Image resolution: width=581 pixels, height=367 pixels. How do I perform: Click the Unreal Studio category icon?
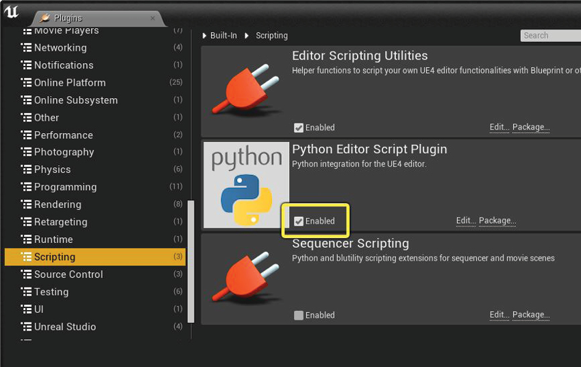click(26, 326)
